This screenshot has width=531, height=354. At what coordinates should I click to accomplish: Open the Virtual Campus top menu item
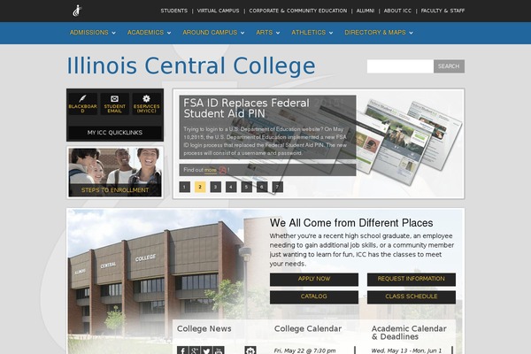(218, 11)
